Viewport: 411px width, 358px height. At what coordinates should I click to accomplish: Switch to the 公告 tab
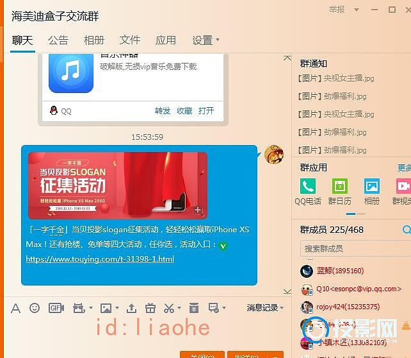click(x=58, y=40)
